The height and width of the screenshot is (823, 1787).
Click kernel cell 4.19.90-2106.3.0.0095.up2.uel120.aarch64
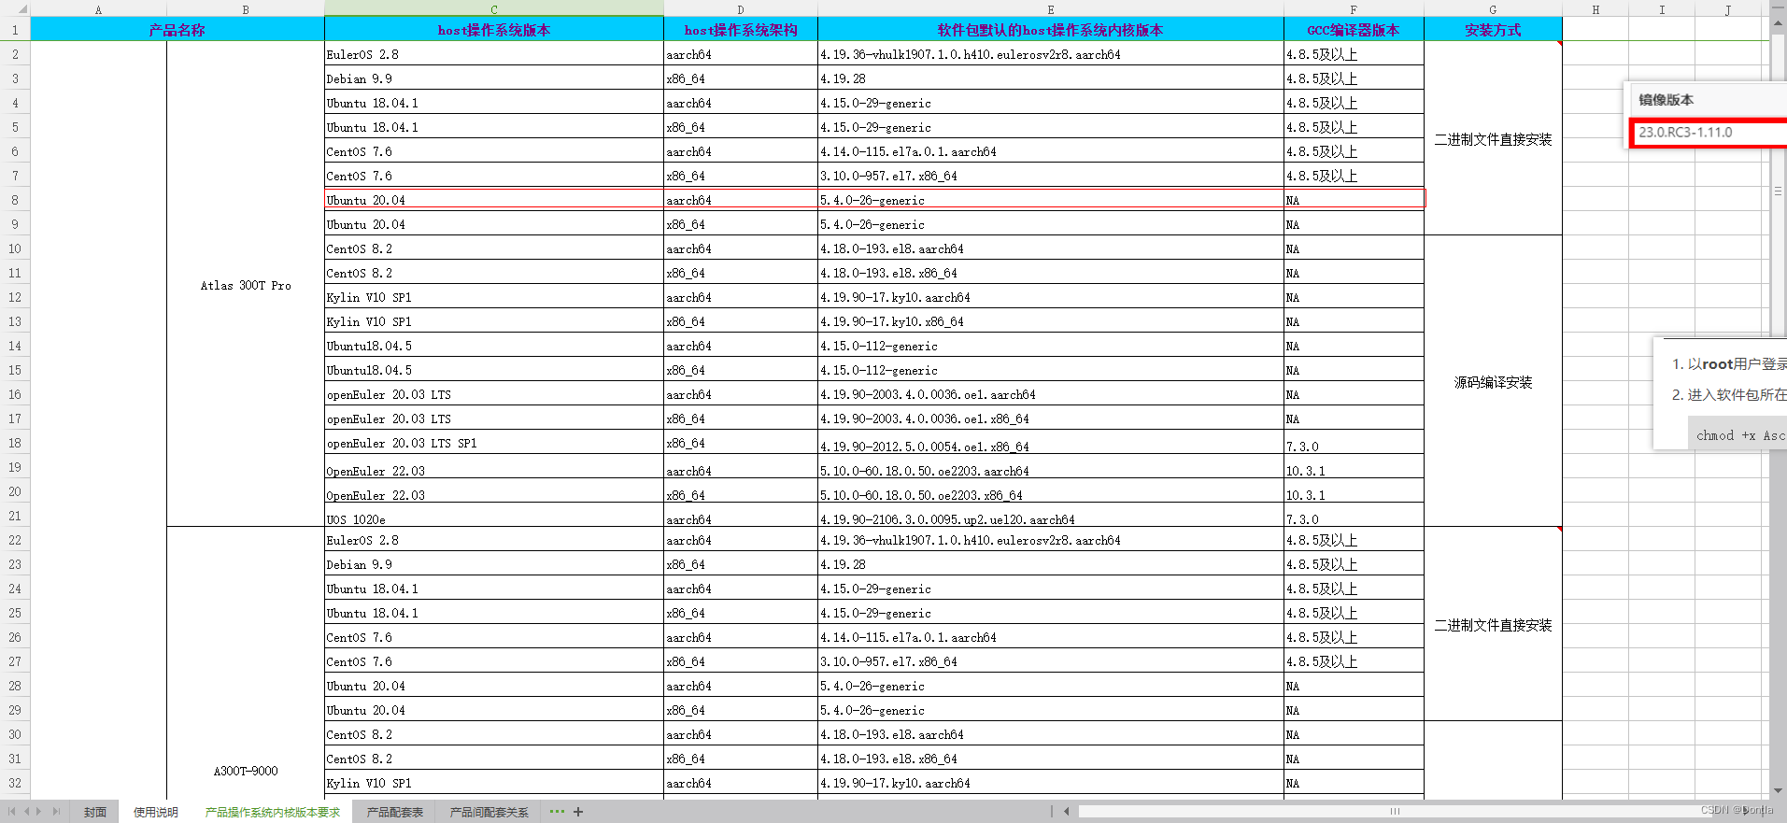point(1051,516)
